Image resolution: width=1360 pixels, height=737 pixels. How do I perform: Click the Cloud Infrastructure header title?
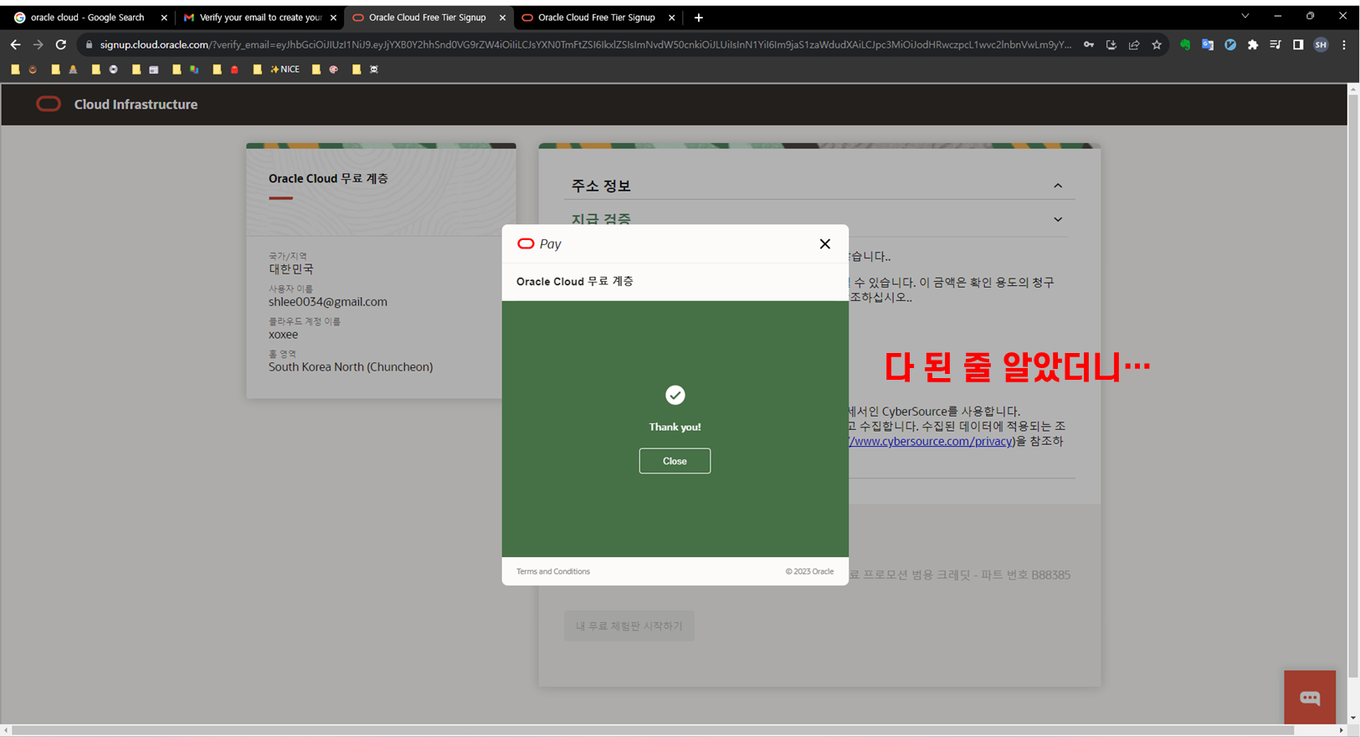(x=136, y=105)
